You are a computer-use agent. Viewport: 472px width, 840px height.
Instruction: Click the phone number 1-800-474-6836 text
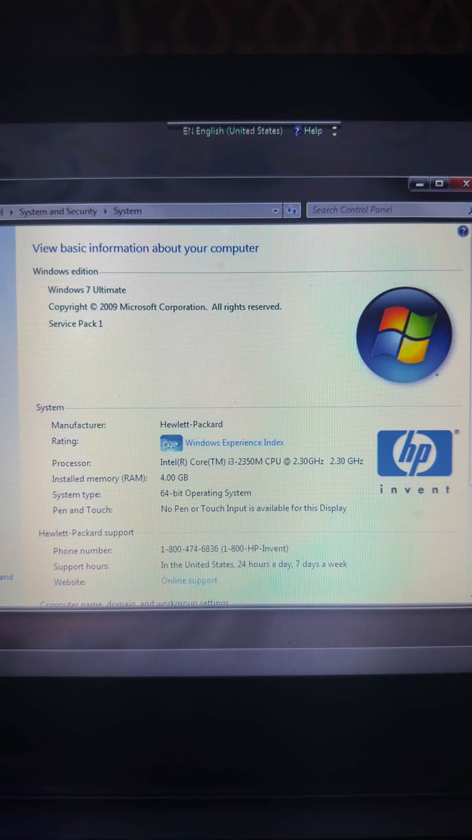point(225,549)
